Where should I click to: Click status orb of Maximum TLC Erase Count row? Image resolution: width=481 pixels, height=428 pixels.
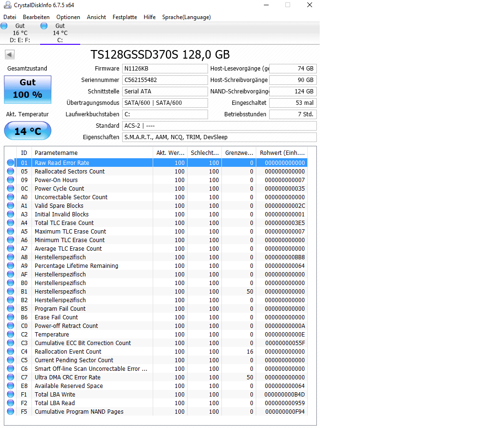click(10, 231)
